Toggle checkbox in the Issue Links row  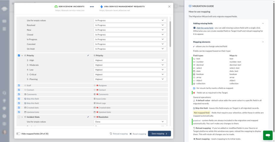click(19, 99)
